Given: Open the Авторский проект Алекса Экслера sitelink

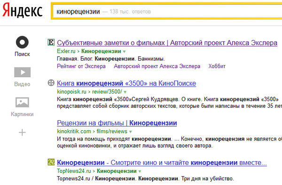Looking at the screenshot, I should click(157, 67).
